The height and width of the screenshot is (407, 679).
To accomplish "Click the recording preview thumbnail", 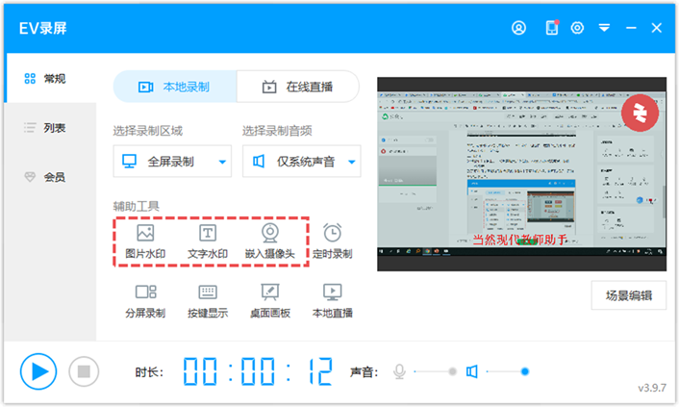I will click(522, 174).
